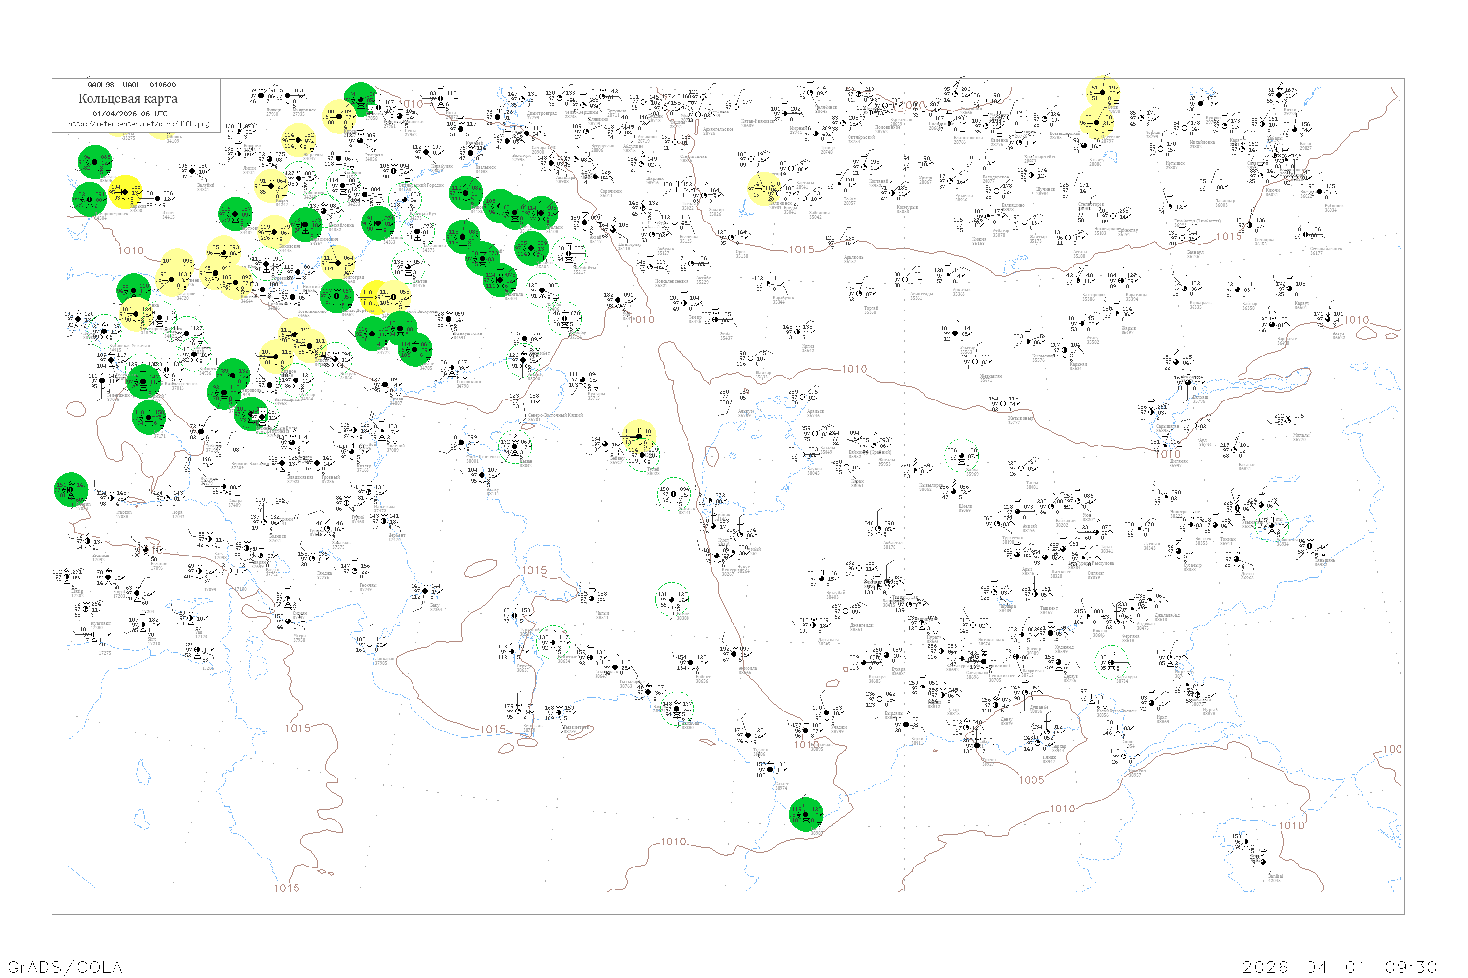Click the bright yellow Харьков station marker
The height and width of the screenshot is (978, 1468).
(x=125, y=192)
